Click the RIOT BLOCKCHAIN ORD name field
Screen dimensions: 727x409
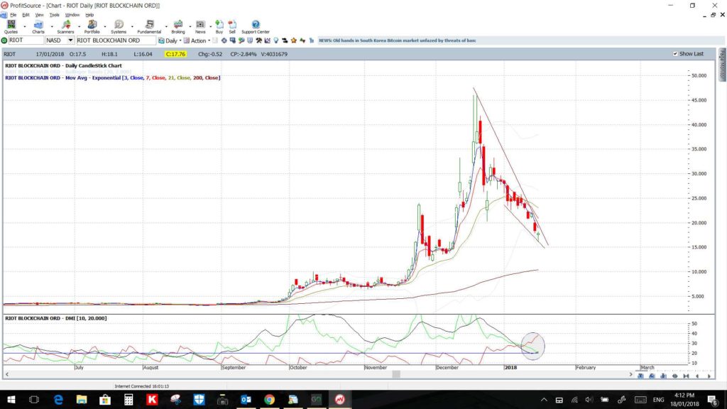[x=116, y=40]
